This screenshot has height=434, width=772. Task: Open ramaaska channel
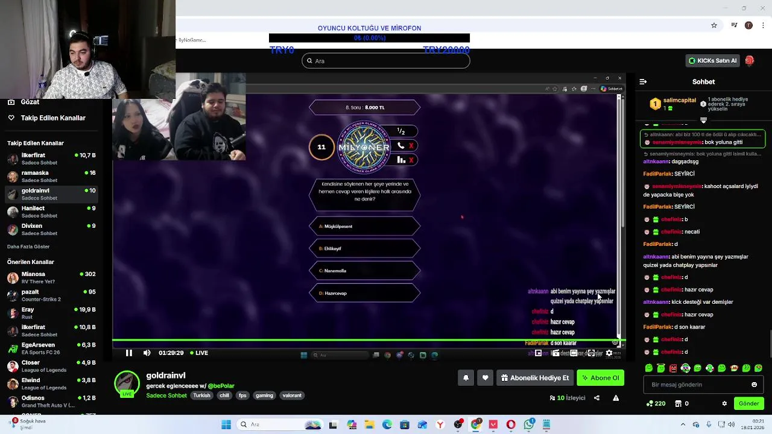click(x=52, y=176)
